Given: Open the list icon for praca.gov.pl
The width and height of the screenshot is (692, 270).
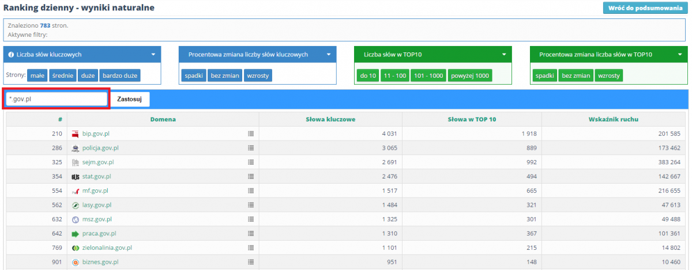Looking at the screenshot, I should [251, 234].
